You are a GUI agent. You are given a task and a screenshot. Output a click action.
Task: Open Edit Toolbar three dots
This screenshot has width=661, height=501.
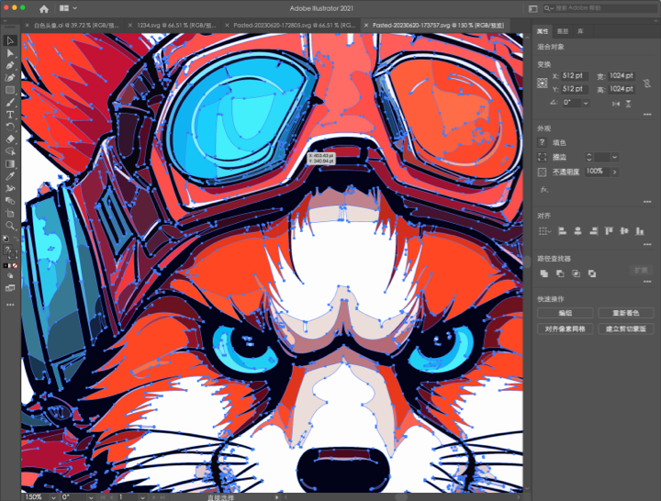pyautogui.click(x=10, y=305)
